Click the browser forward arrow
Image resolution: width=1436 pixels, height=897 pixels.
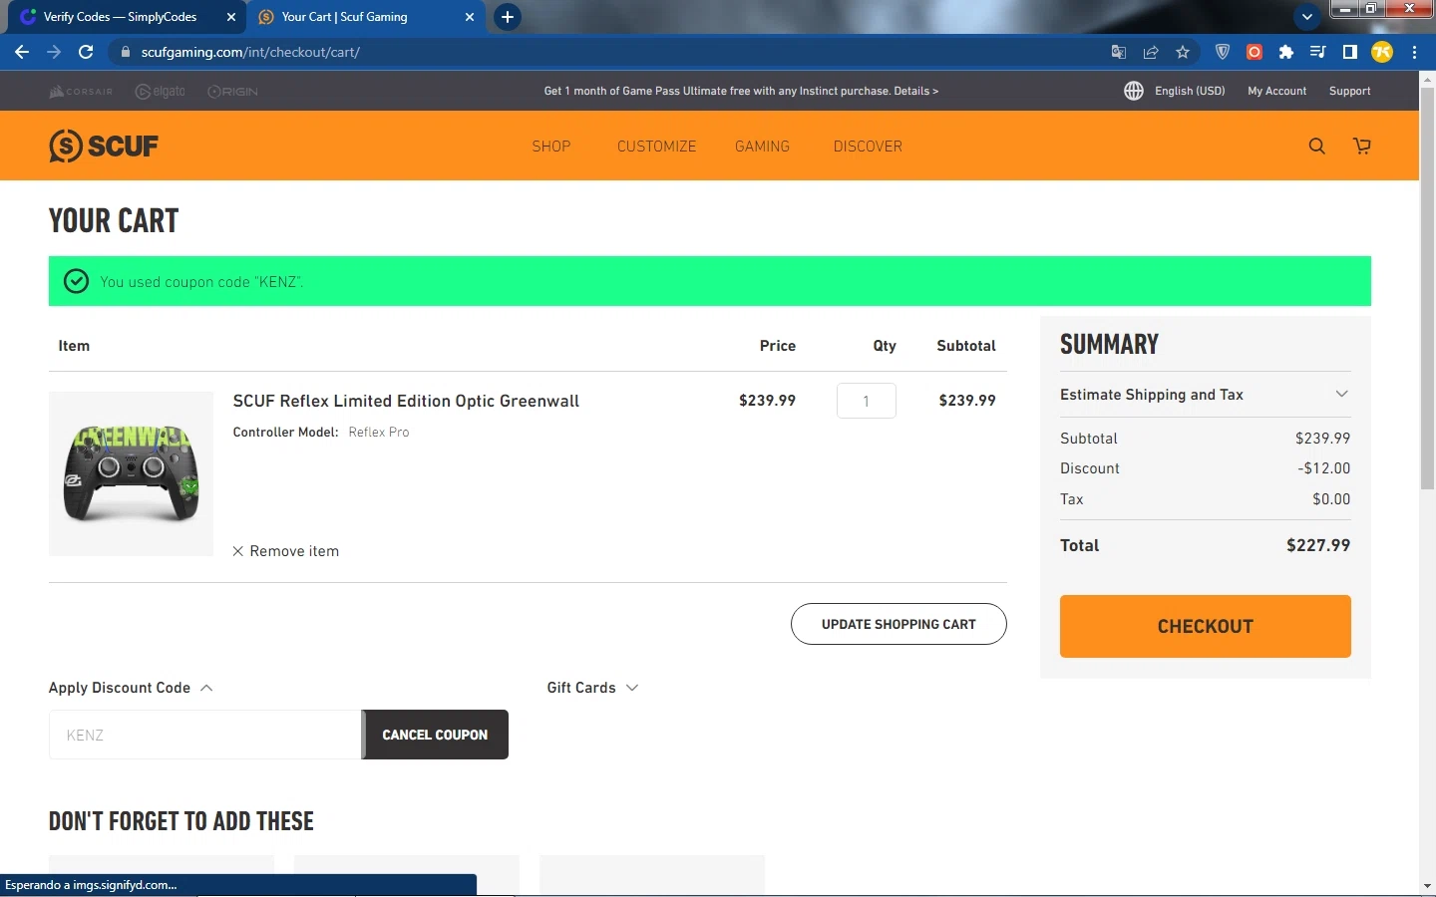54,52
